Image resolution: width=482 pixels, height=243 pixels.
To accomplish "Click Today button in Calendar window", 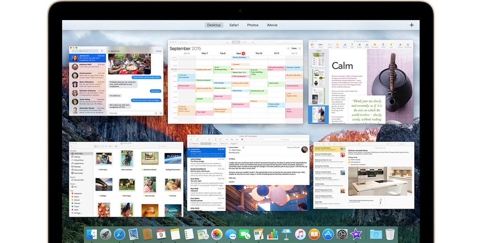I will click(294, 49).
